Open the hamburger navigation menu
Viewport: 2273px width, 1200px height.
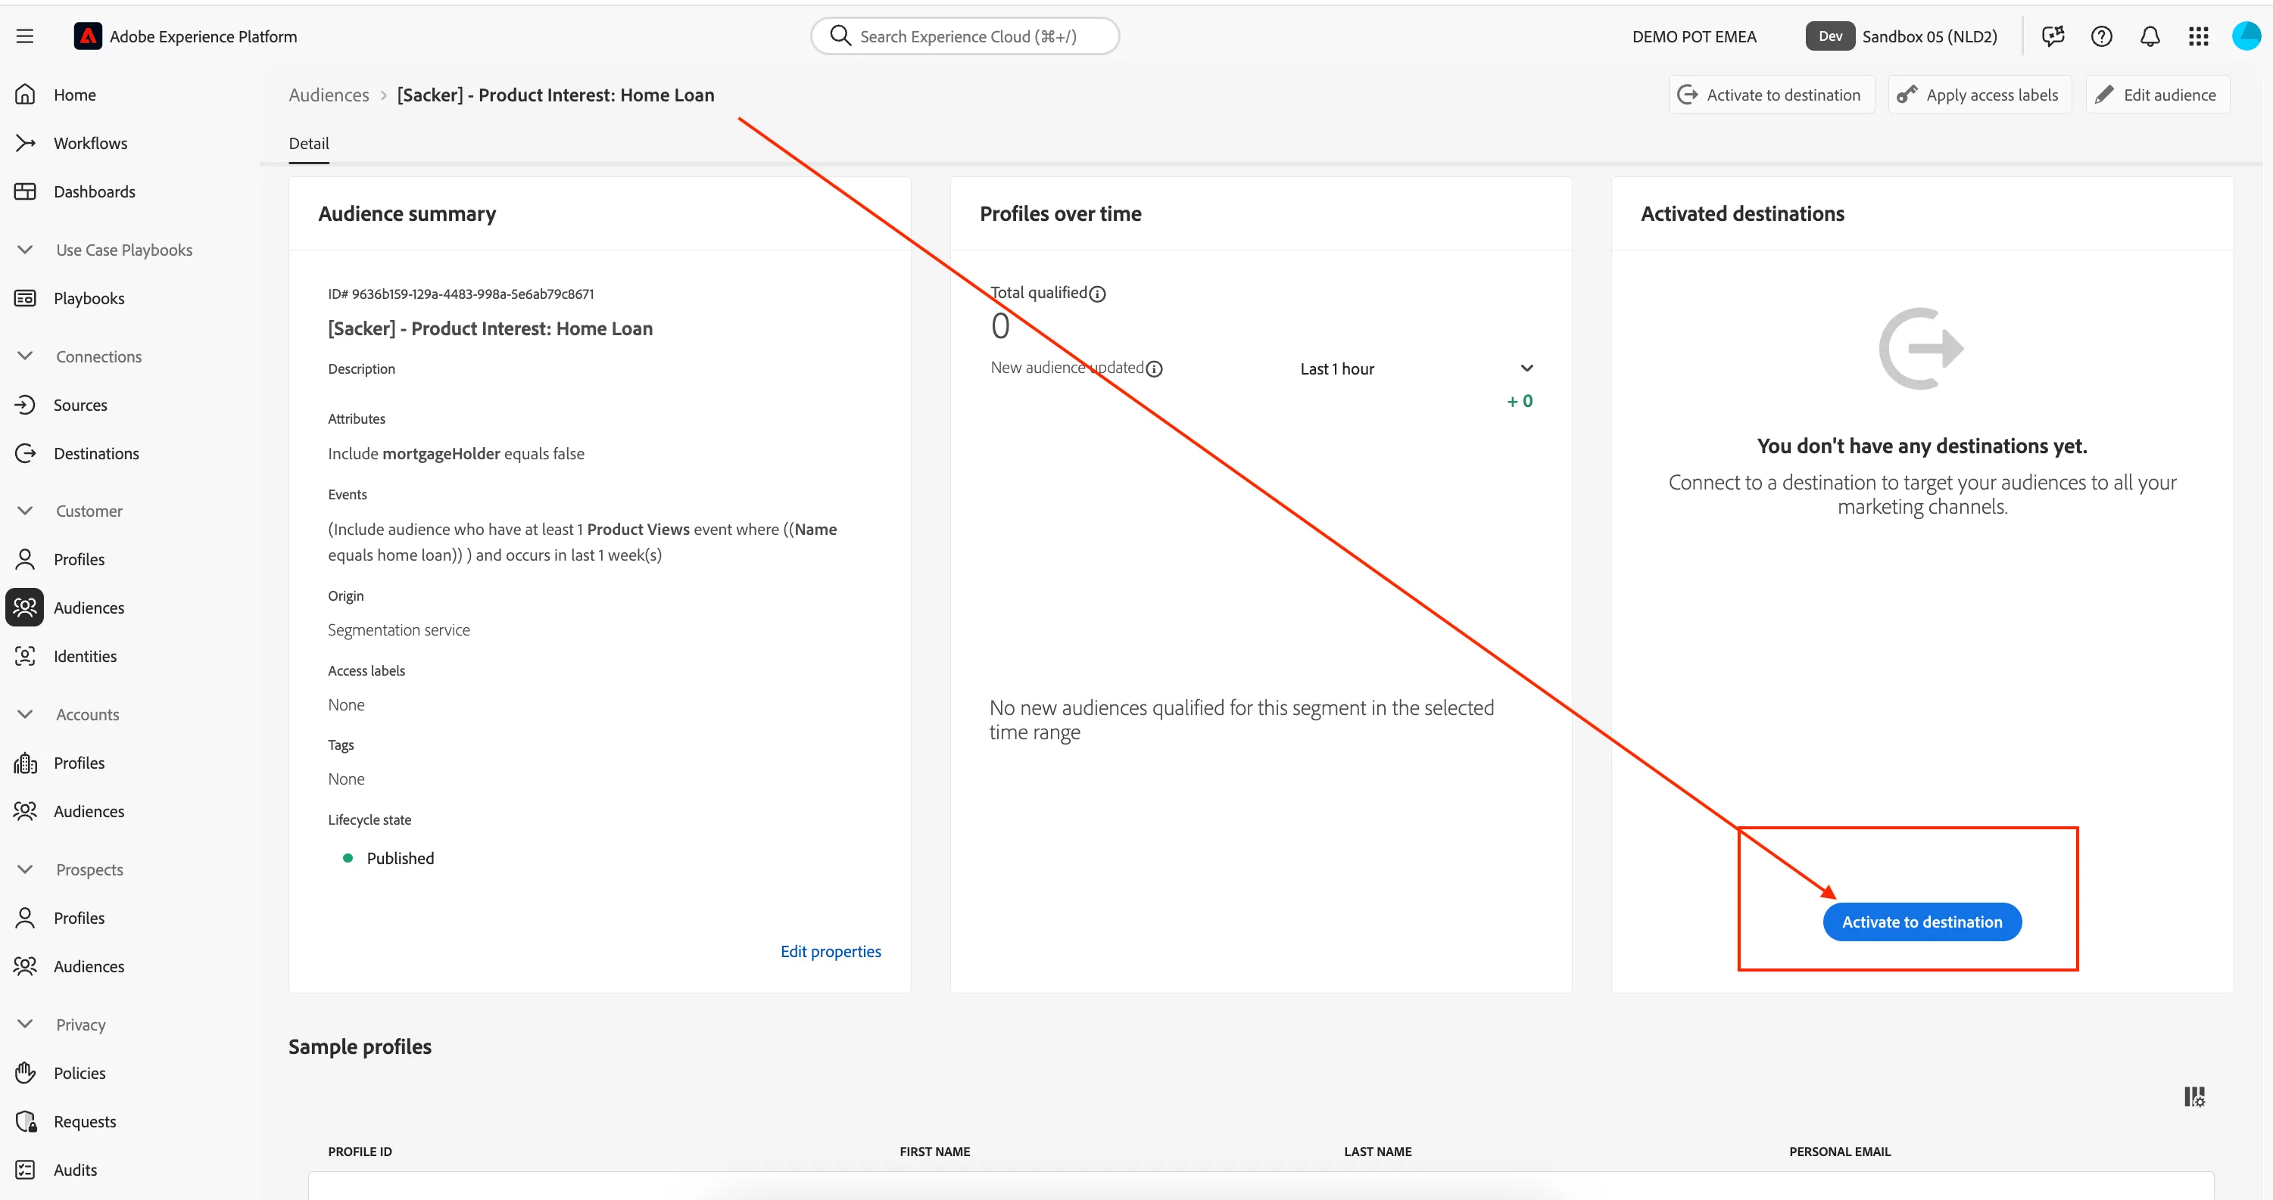(x=25, y=36)
